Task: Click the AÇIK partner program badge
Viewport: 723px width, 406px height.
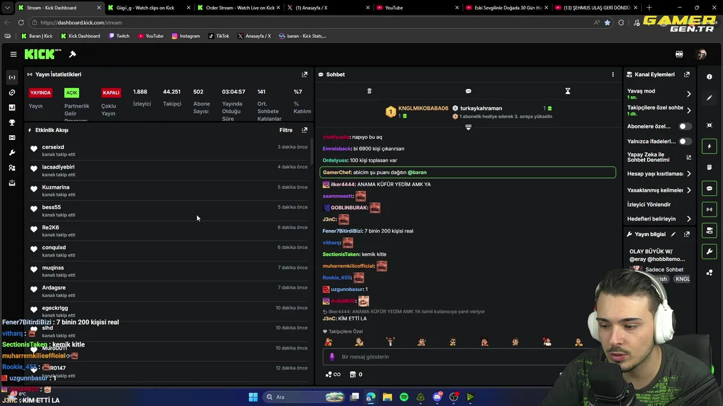Action: click(72, 93)
